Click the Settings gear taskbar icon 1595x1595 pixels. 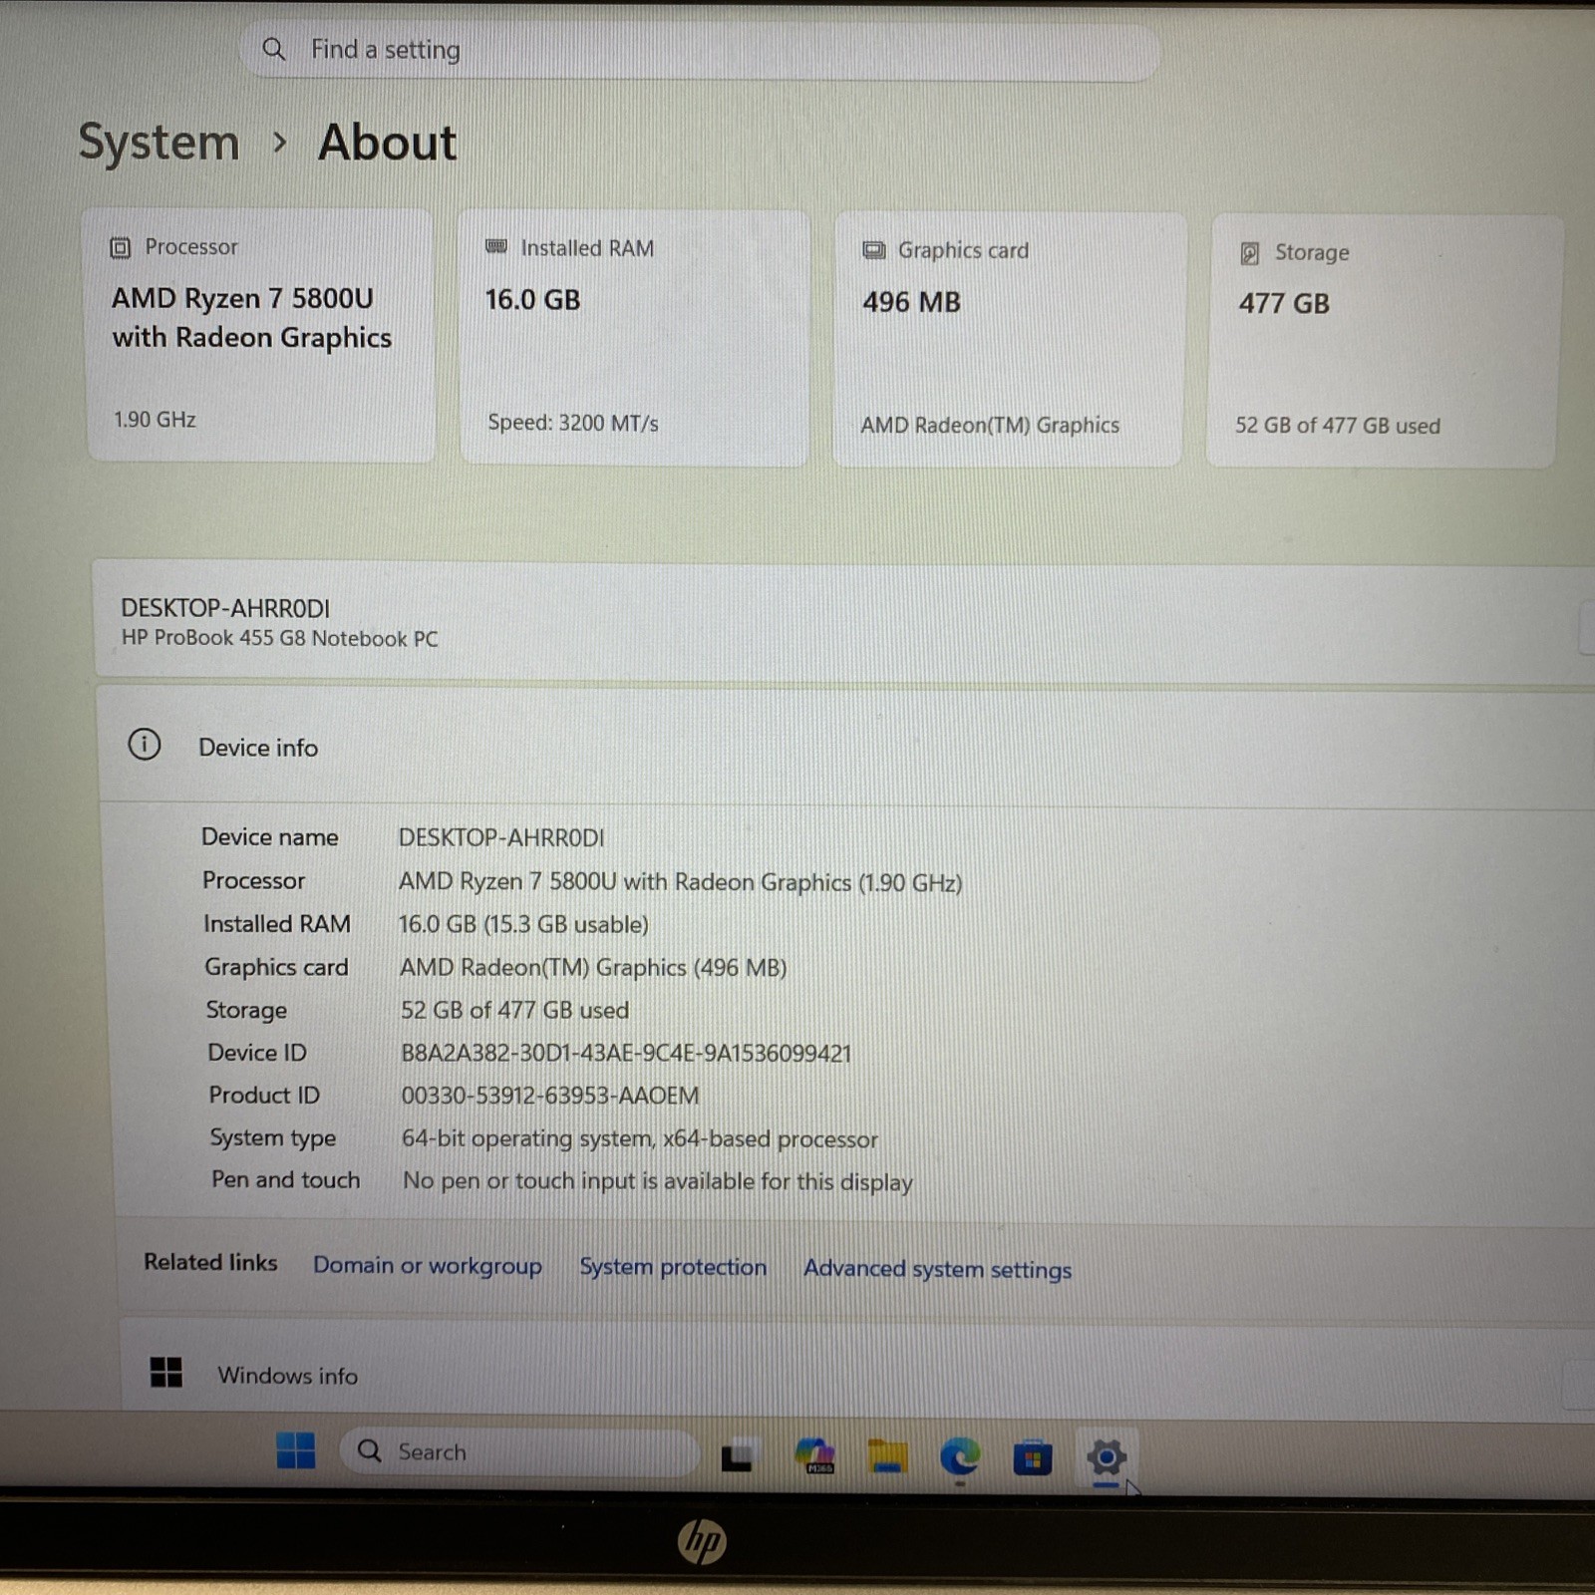1106,1458
